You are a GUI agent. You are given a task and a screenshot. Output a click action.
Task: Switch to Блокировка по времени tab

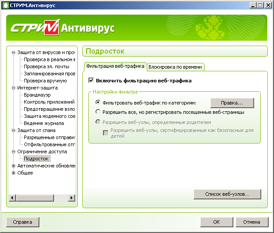click(x=175, y=67)
